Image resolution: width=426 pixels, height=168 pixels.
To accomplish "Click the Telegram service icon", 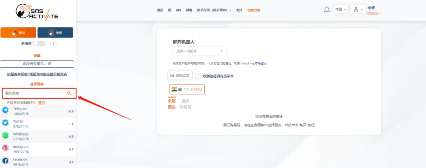I will [5, 110].
